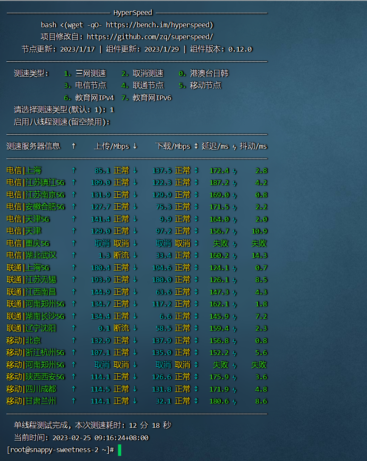Click the 断流 upload status for 湖北武汉
367x461 pixels.
pos(121,255)
